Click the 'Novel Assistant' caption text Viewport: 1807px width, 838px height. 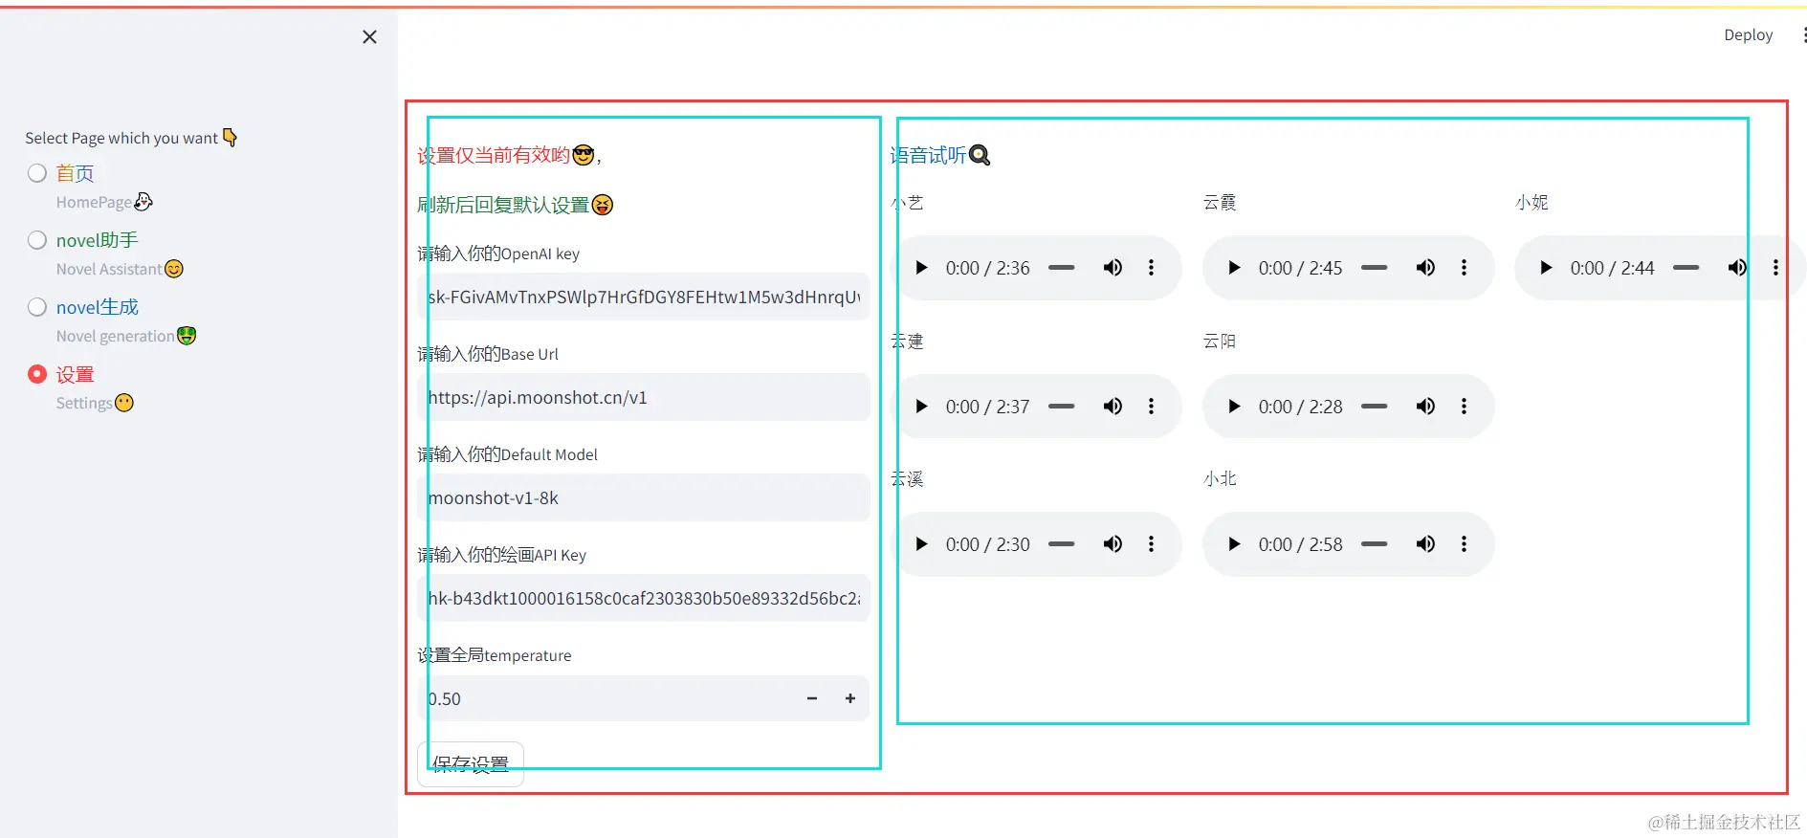coord(109,269)
